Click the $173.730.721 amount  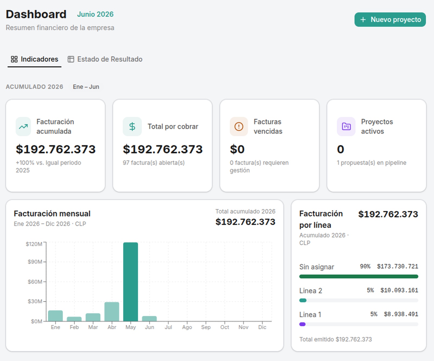[397, 266]
